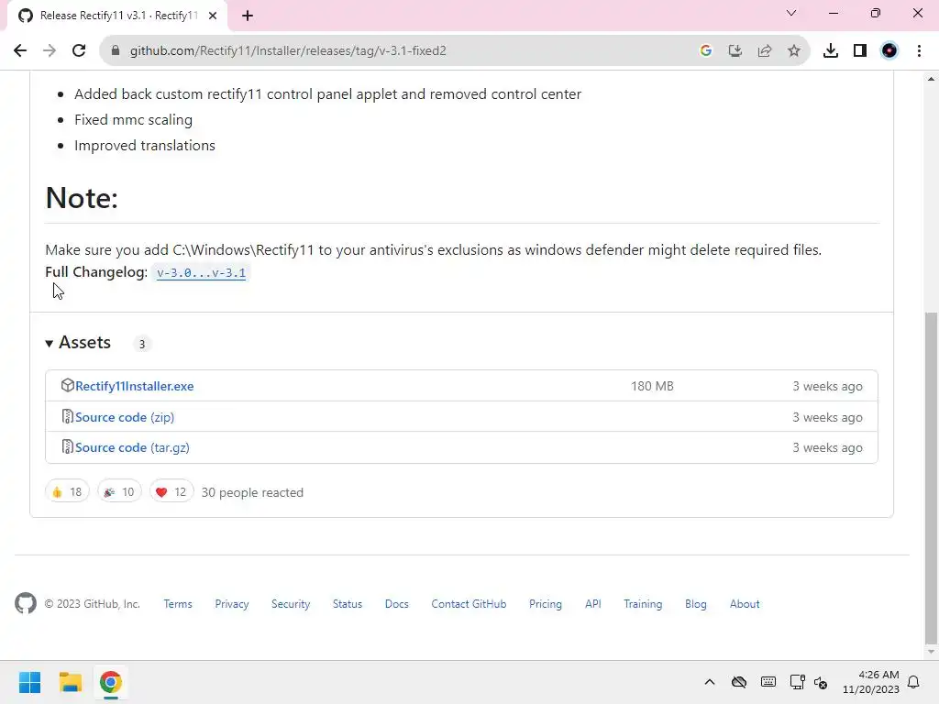Open the Pricing footer link

pyautogui.click(x=546, y=604)
